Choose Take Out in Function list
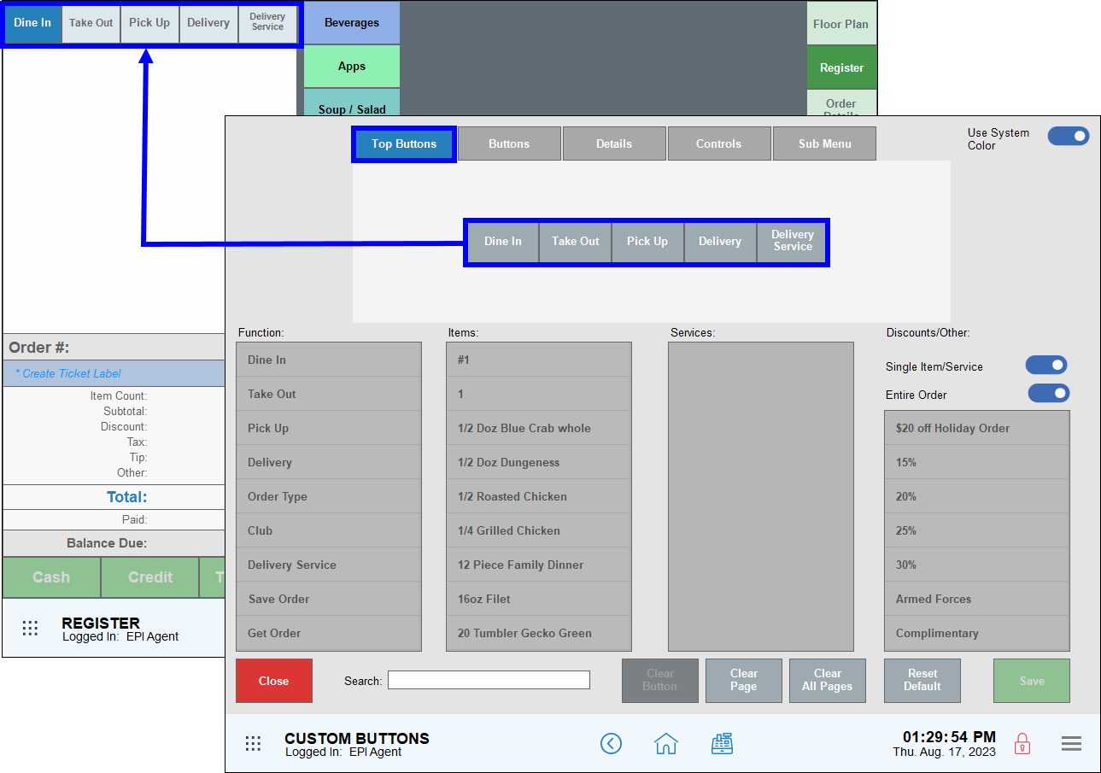 [x=329, y=394]
